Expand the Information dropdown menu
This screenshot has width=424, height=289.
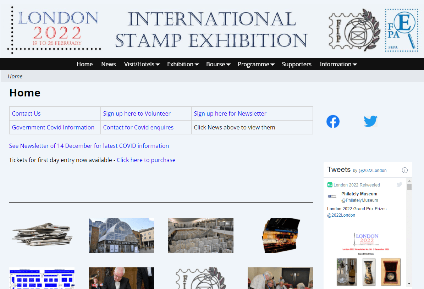[x=338, y=64]
